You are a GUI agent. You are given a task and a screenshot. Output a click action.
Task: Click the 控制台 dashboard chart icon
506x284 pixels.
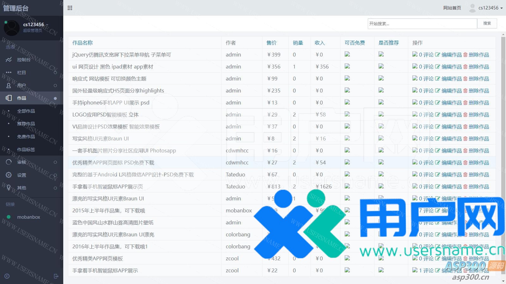click(x=9, y=59)
